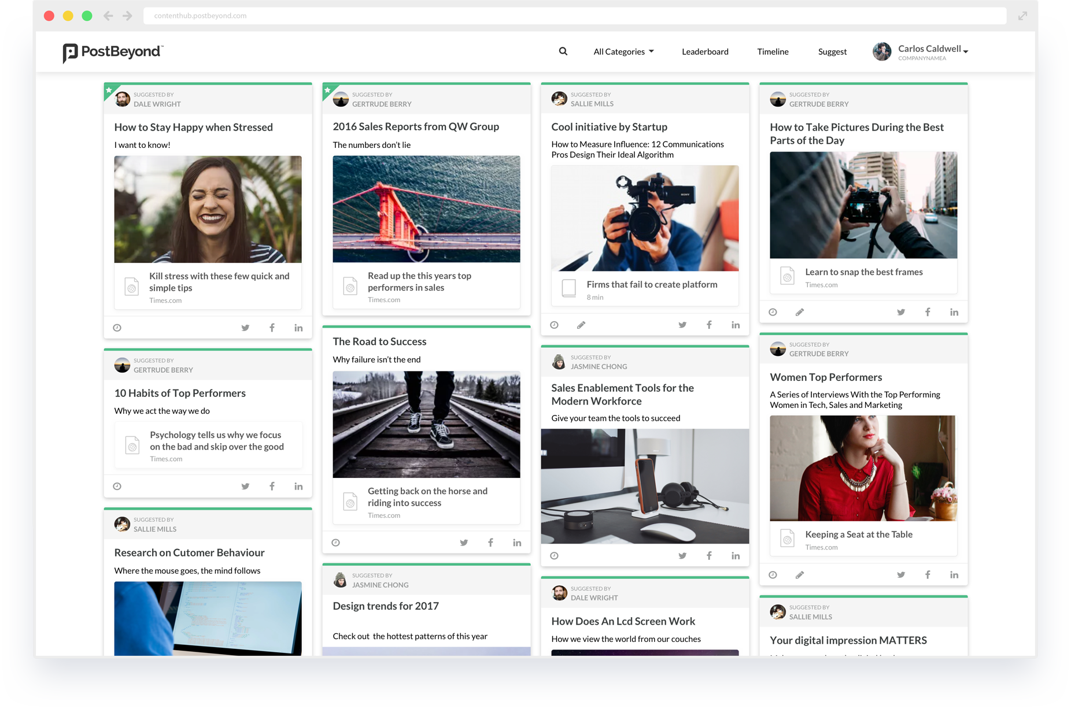
Task: Share How to Stay Happy on Twitter
Action: coord(245,328)
